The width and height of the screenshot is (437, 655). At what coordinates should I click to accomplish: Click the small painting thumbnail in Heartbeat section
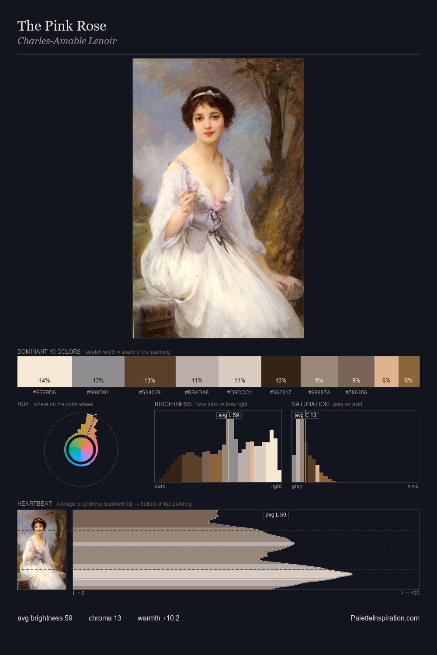pyautogui.click(x=42, y=550)
